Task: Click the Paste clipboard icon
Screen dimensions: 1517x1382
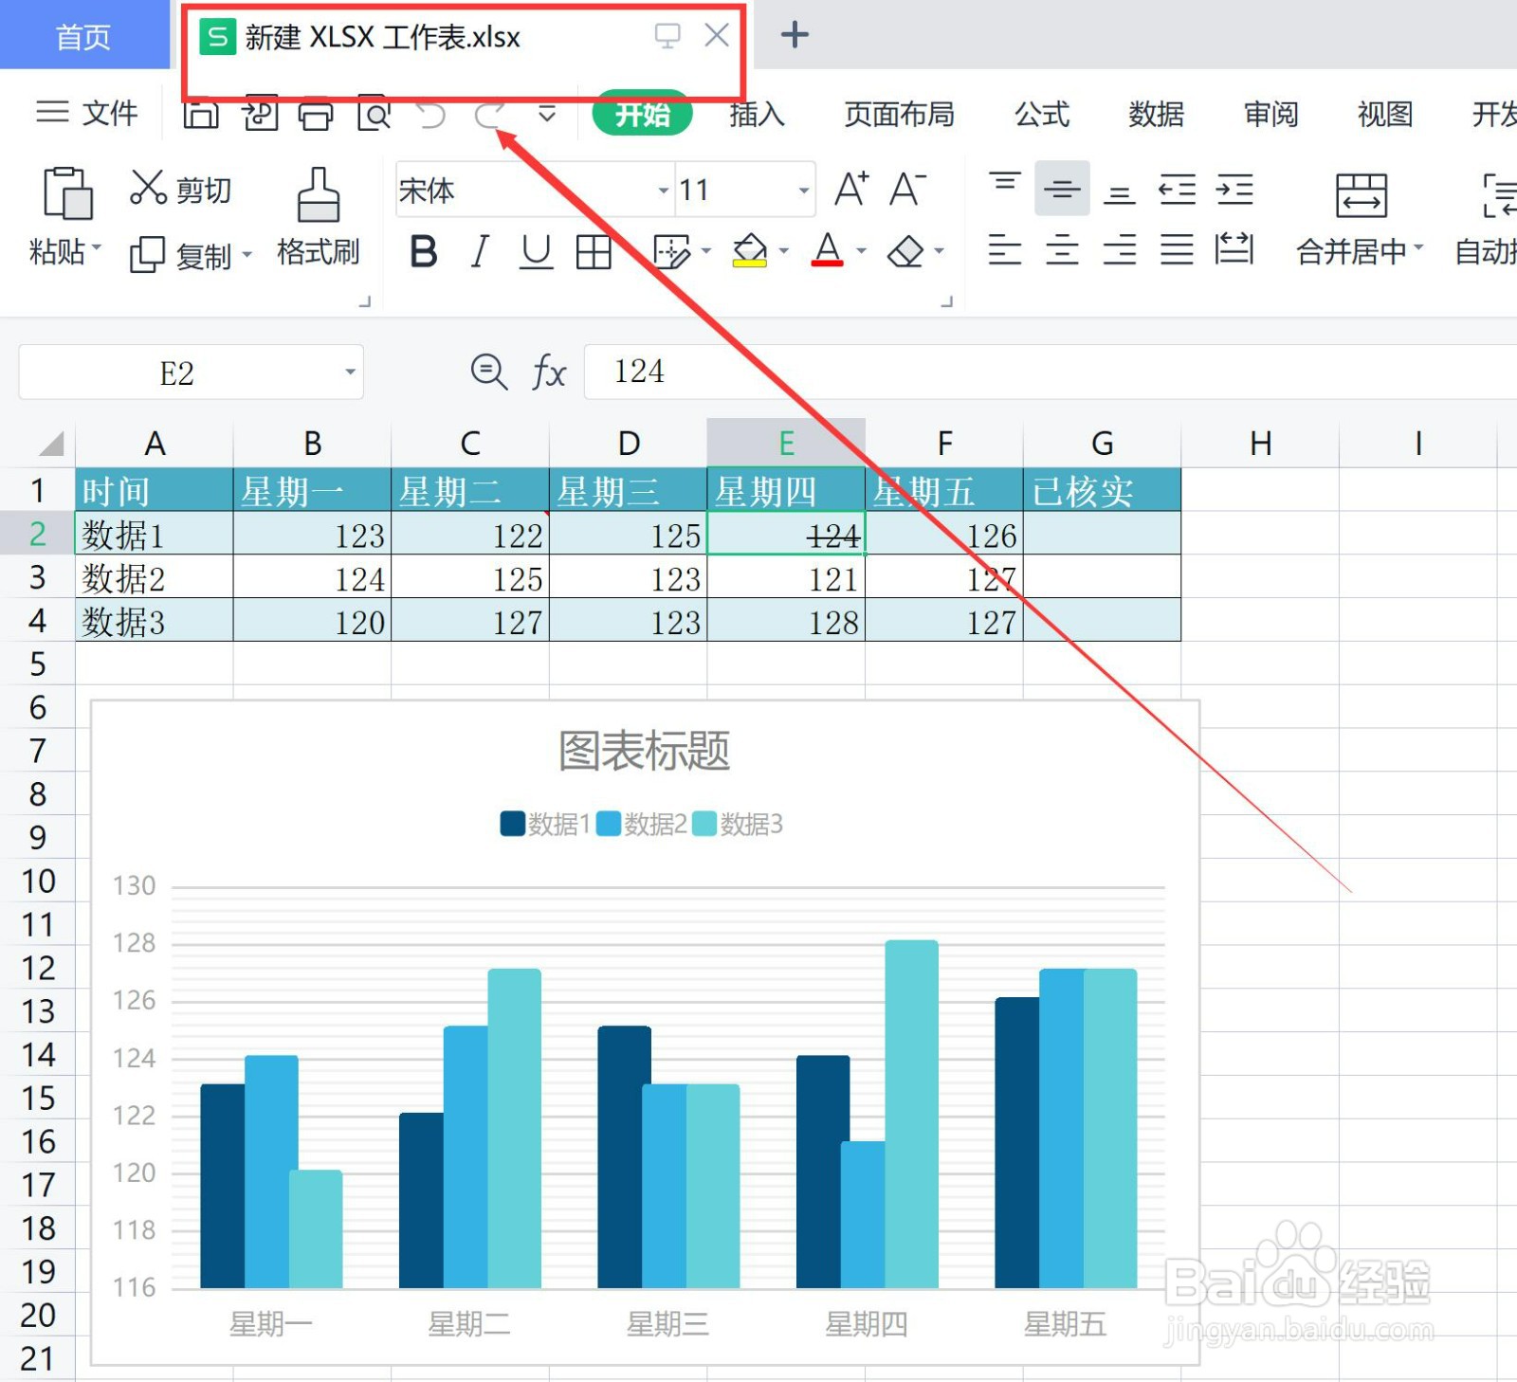Action: point(67,193)
